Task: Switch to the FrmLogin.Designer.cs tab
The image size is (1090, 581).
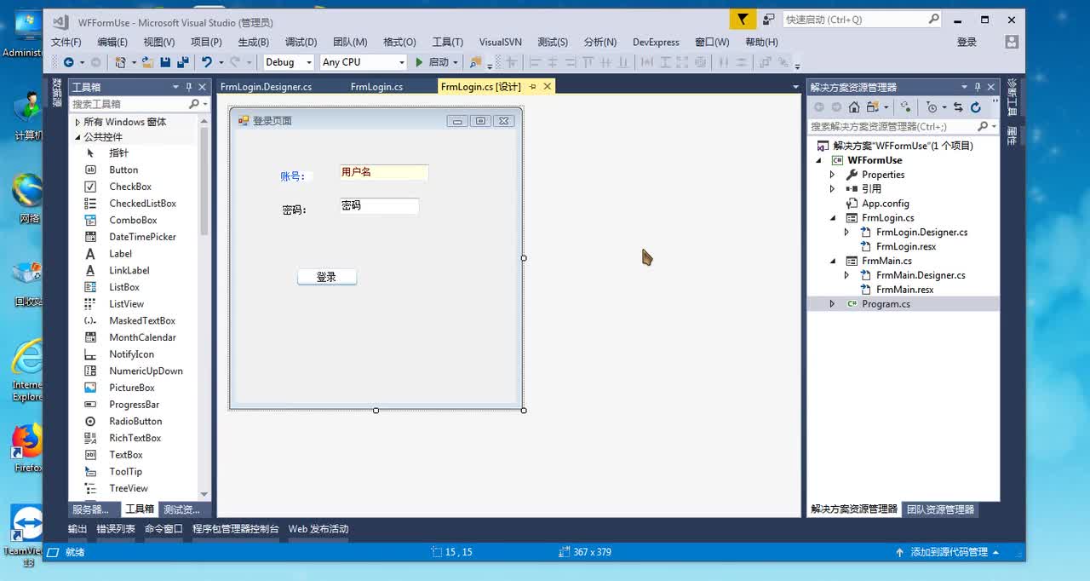Action: tap(266, 87)
